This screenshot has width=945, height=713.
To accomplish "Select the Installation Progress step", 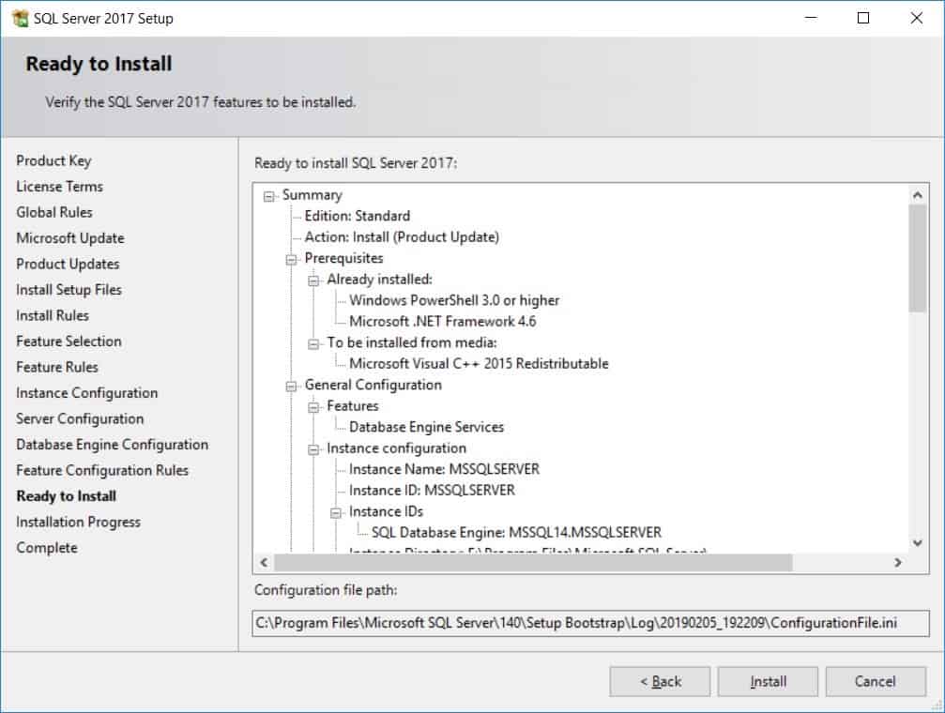I will (x=78, y=523).
